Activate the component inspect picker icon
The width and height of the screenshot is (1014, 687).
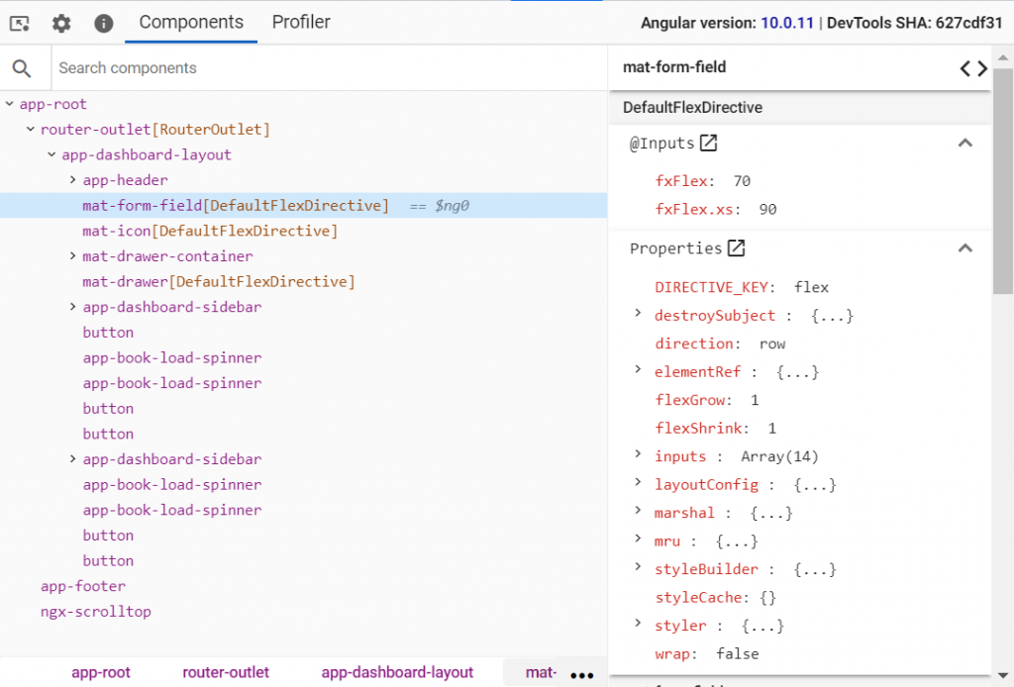pyautogui.click(x=19, y=22)
